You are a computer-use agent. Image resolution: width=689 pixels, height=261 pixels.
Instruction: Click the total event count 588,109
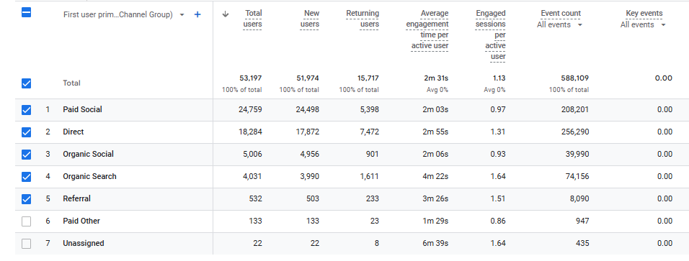(x=574, y=78)
